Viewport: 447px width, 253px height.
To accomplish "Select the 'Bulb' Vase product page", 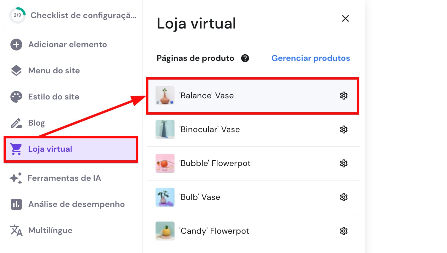I will click(200, 197).
